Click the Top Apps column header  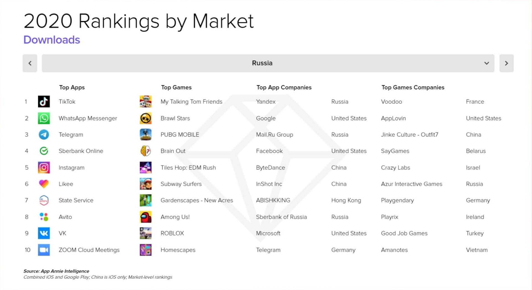pos(72,87)
